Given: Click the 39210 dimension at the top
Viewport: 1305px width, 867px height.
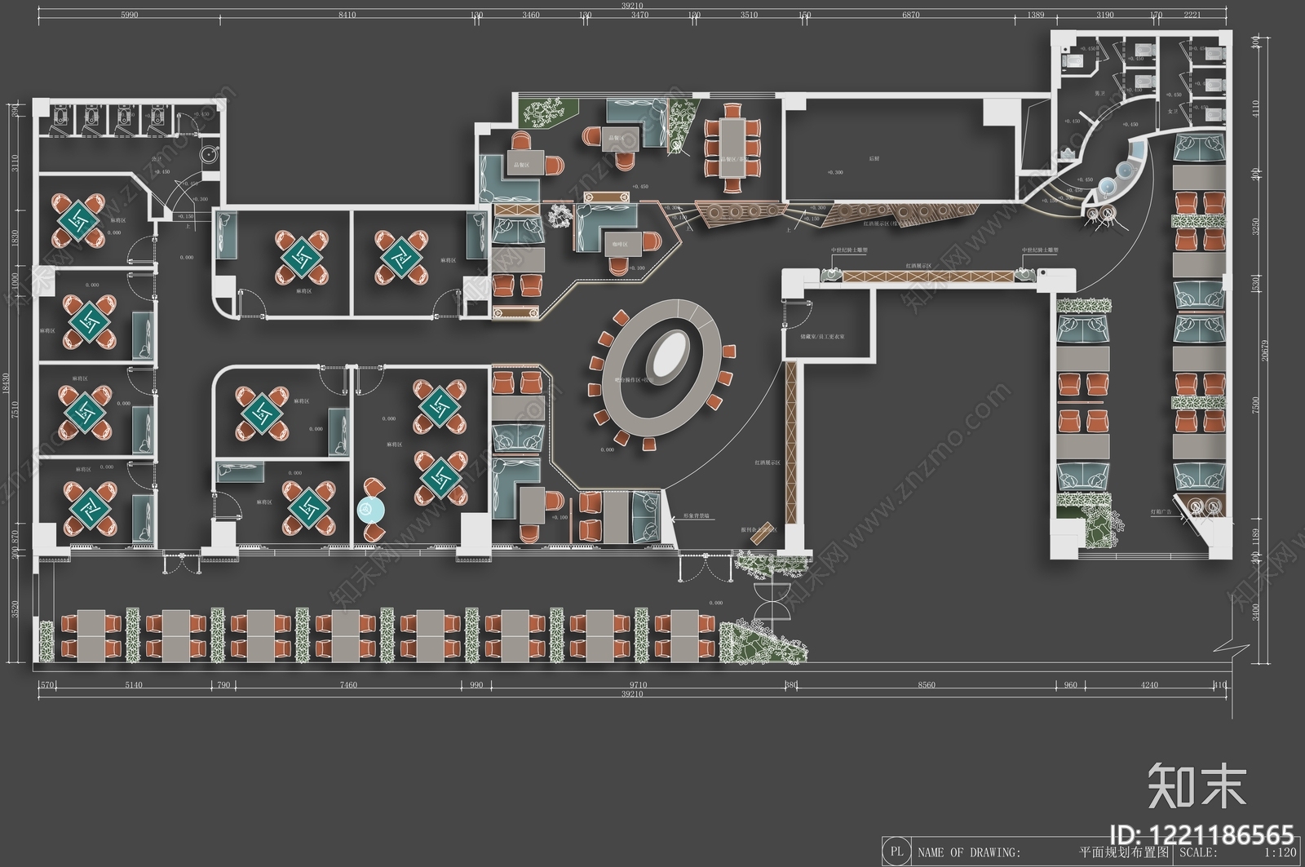Looking at the screenshot, I should (632, 6).
